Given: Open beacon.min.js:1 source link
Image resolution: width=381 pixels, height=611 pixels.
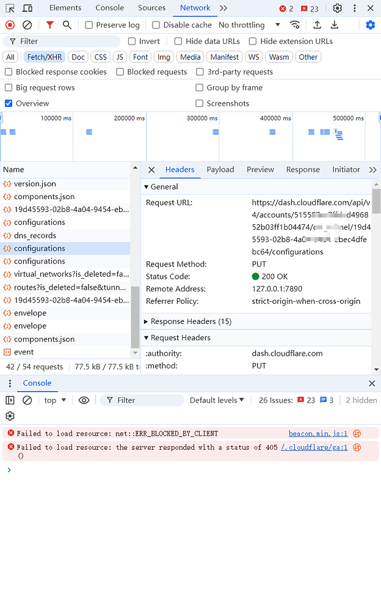Looking at the screenshot, I should (318, 433).
